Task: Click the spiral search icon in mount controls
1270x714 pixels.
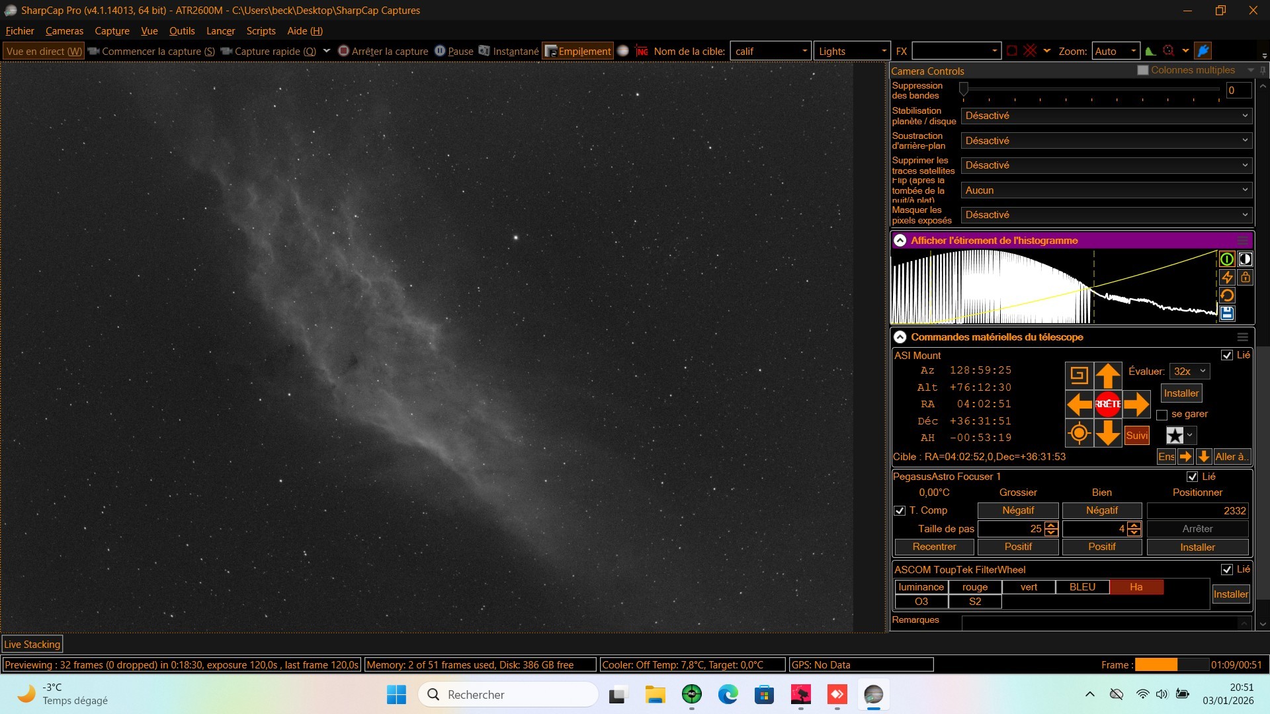Action: (x=1079, y=376)
